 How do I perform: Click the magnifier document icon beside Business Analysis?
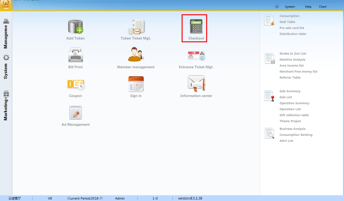(269, 133)
